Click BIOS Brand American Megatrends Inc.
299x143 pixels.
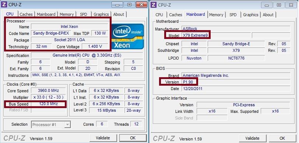pos(236,75)
